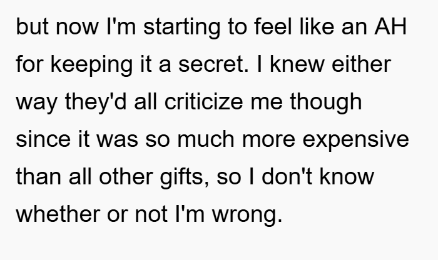Click the word 'they'd' in third line
Image resolution: width=438 pixels, height=260 pixels.
click(x=96, y=103)
